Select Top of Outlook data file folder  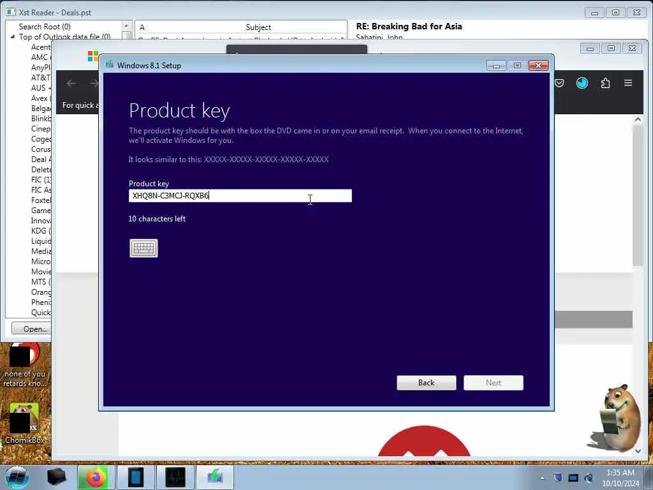[x=64, y=36]
